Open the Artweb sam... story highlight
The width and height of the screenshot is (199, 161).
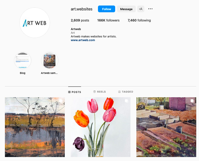pyautogui.click(x=50, y=60)
